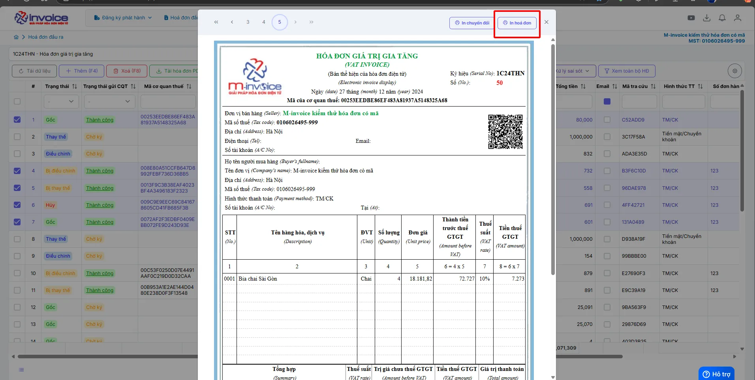755x380 pixels.
Task: Click the Hình thức TT filter field
Action: 684,101
